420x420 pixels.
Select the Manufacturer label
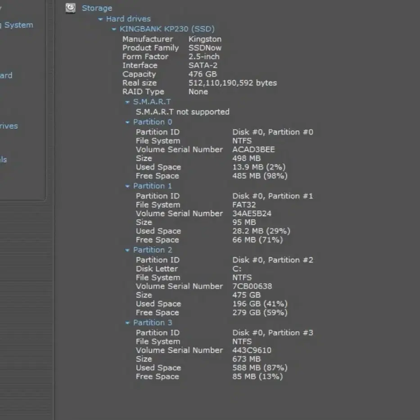(148, 39)
